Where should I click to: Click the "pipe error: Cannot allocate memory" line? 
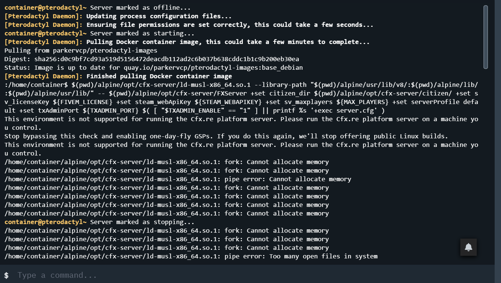click(288, 179)
